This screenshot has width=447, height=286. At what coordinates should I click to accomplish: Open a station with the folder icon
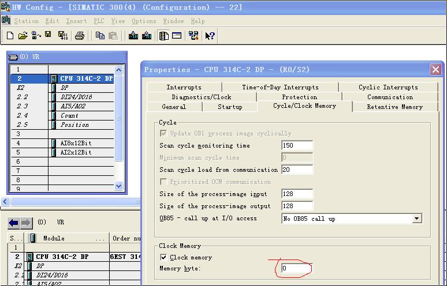coord(23,36)
